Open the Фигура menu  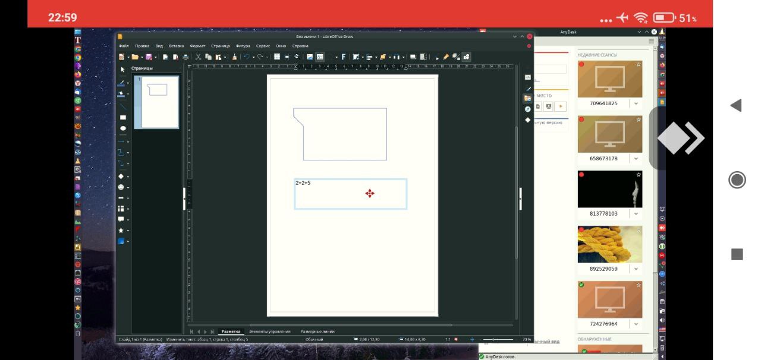pyautogui.click(x=243, y=46)
